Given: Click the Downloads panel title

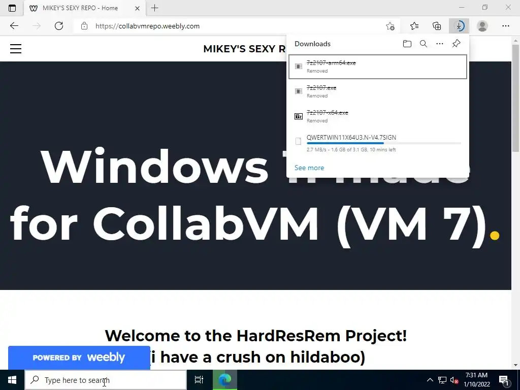Looking at the screenshot, I should 312,44.
